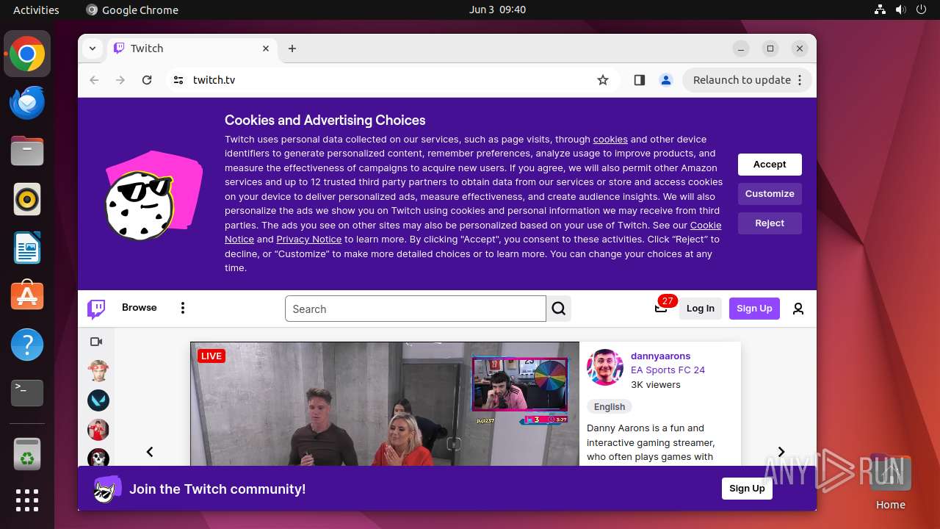Click the Twitch logo home icon
Viewport: 940px width, 529px height.
coord(96,309)
